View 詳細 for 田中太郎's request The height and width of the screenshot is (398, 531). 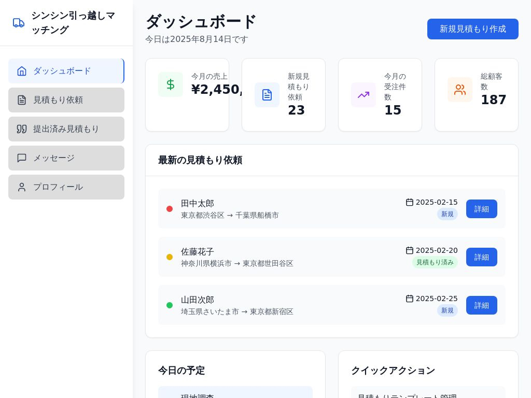click(x=481, y=209)
